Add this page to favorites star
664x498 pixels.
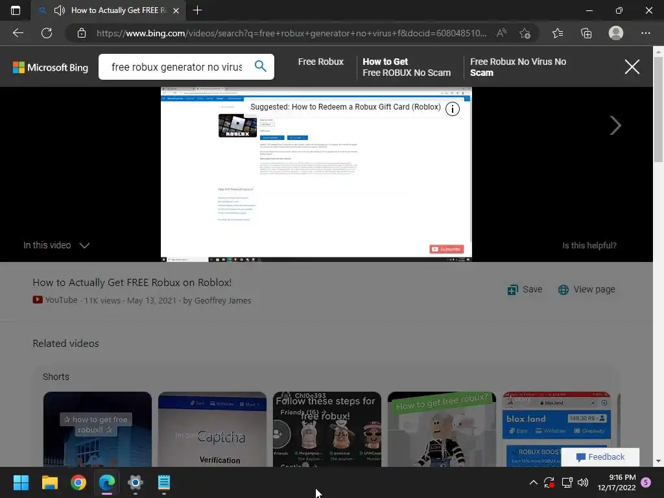[525, 33]
